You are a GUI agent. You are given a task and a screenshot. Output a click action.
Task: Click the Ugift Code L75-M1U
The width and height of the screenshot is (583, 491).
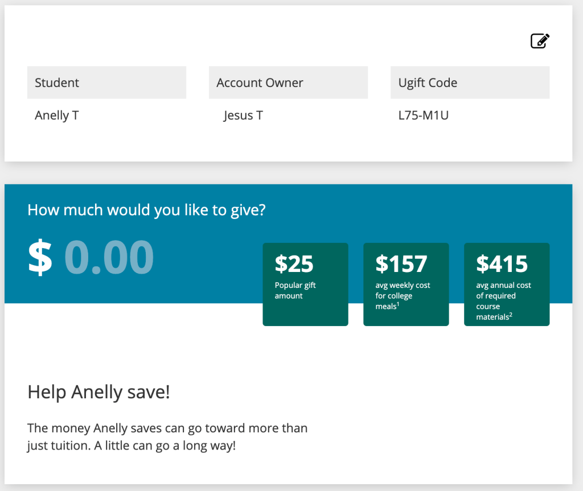coord(425,115)
